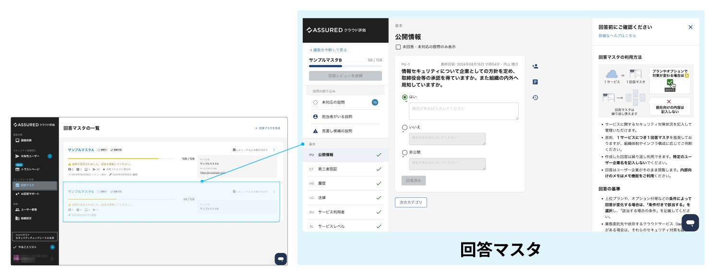Click the 58 / 128 count in editor sidebar

(x=375, y=60)
